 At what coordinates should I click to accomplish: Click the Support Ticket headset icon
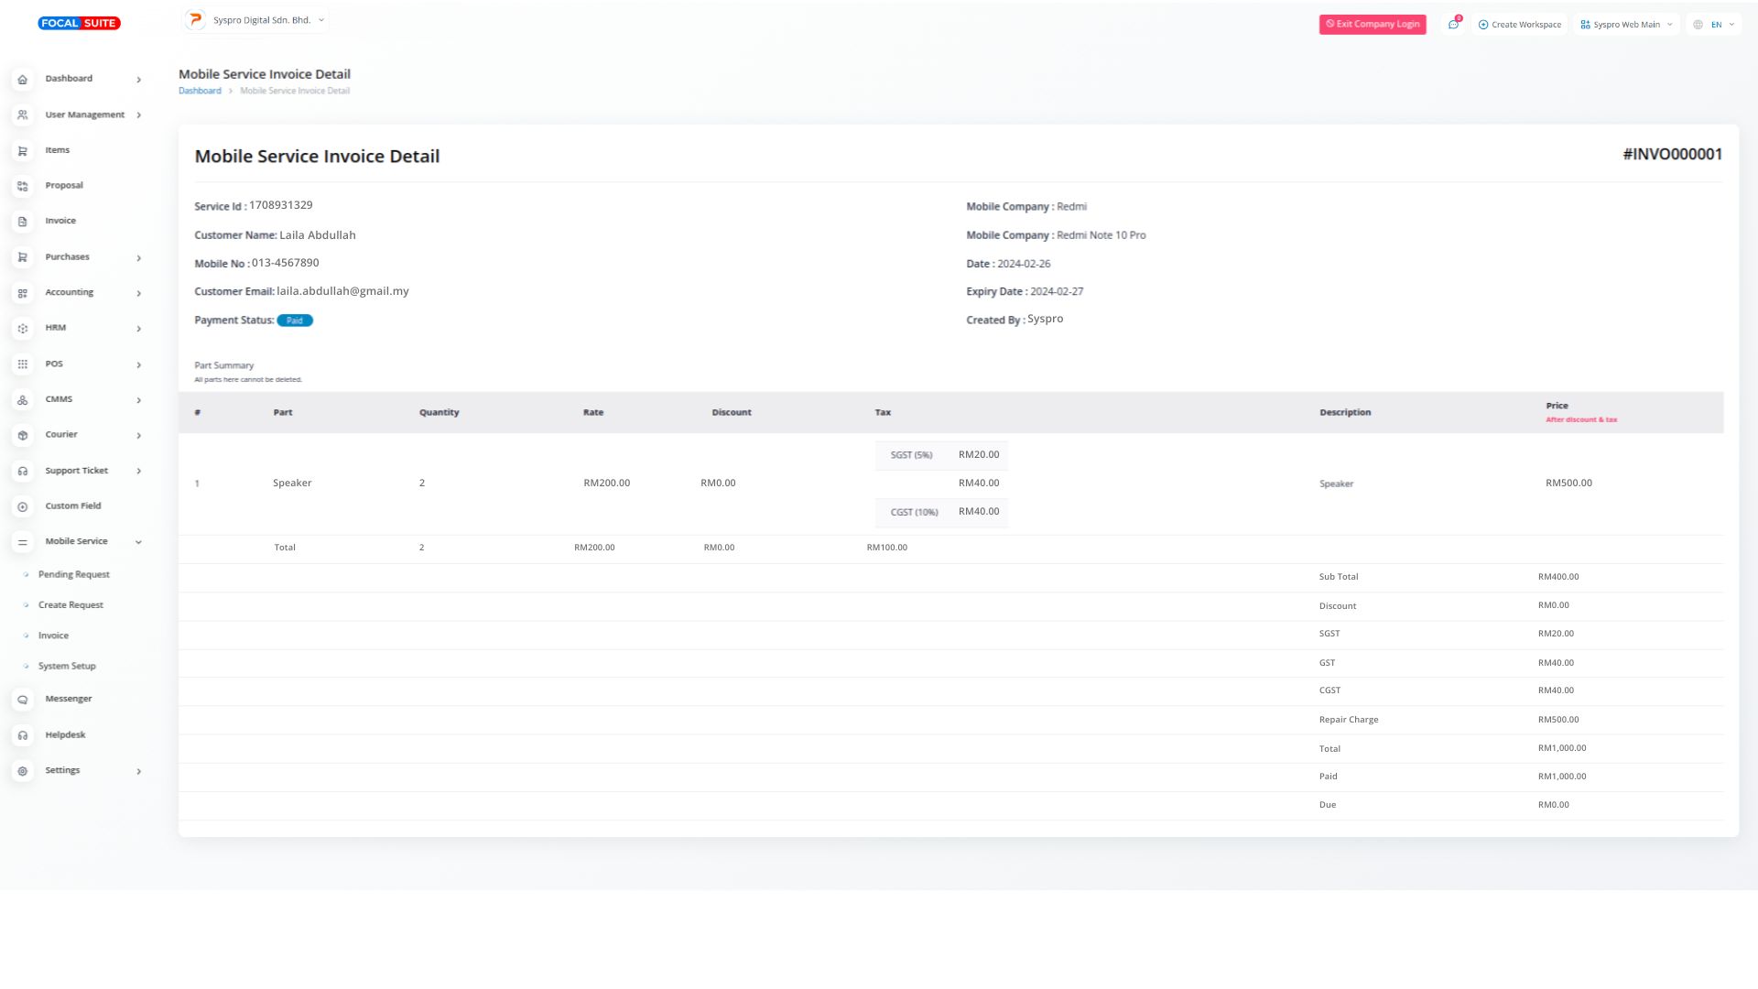(23, 471)
